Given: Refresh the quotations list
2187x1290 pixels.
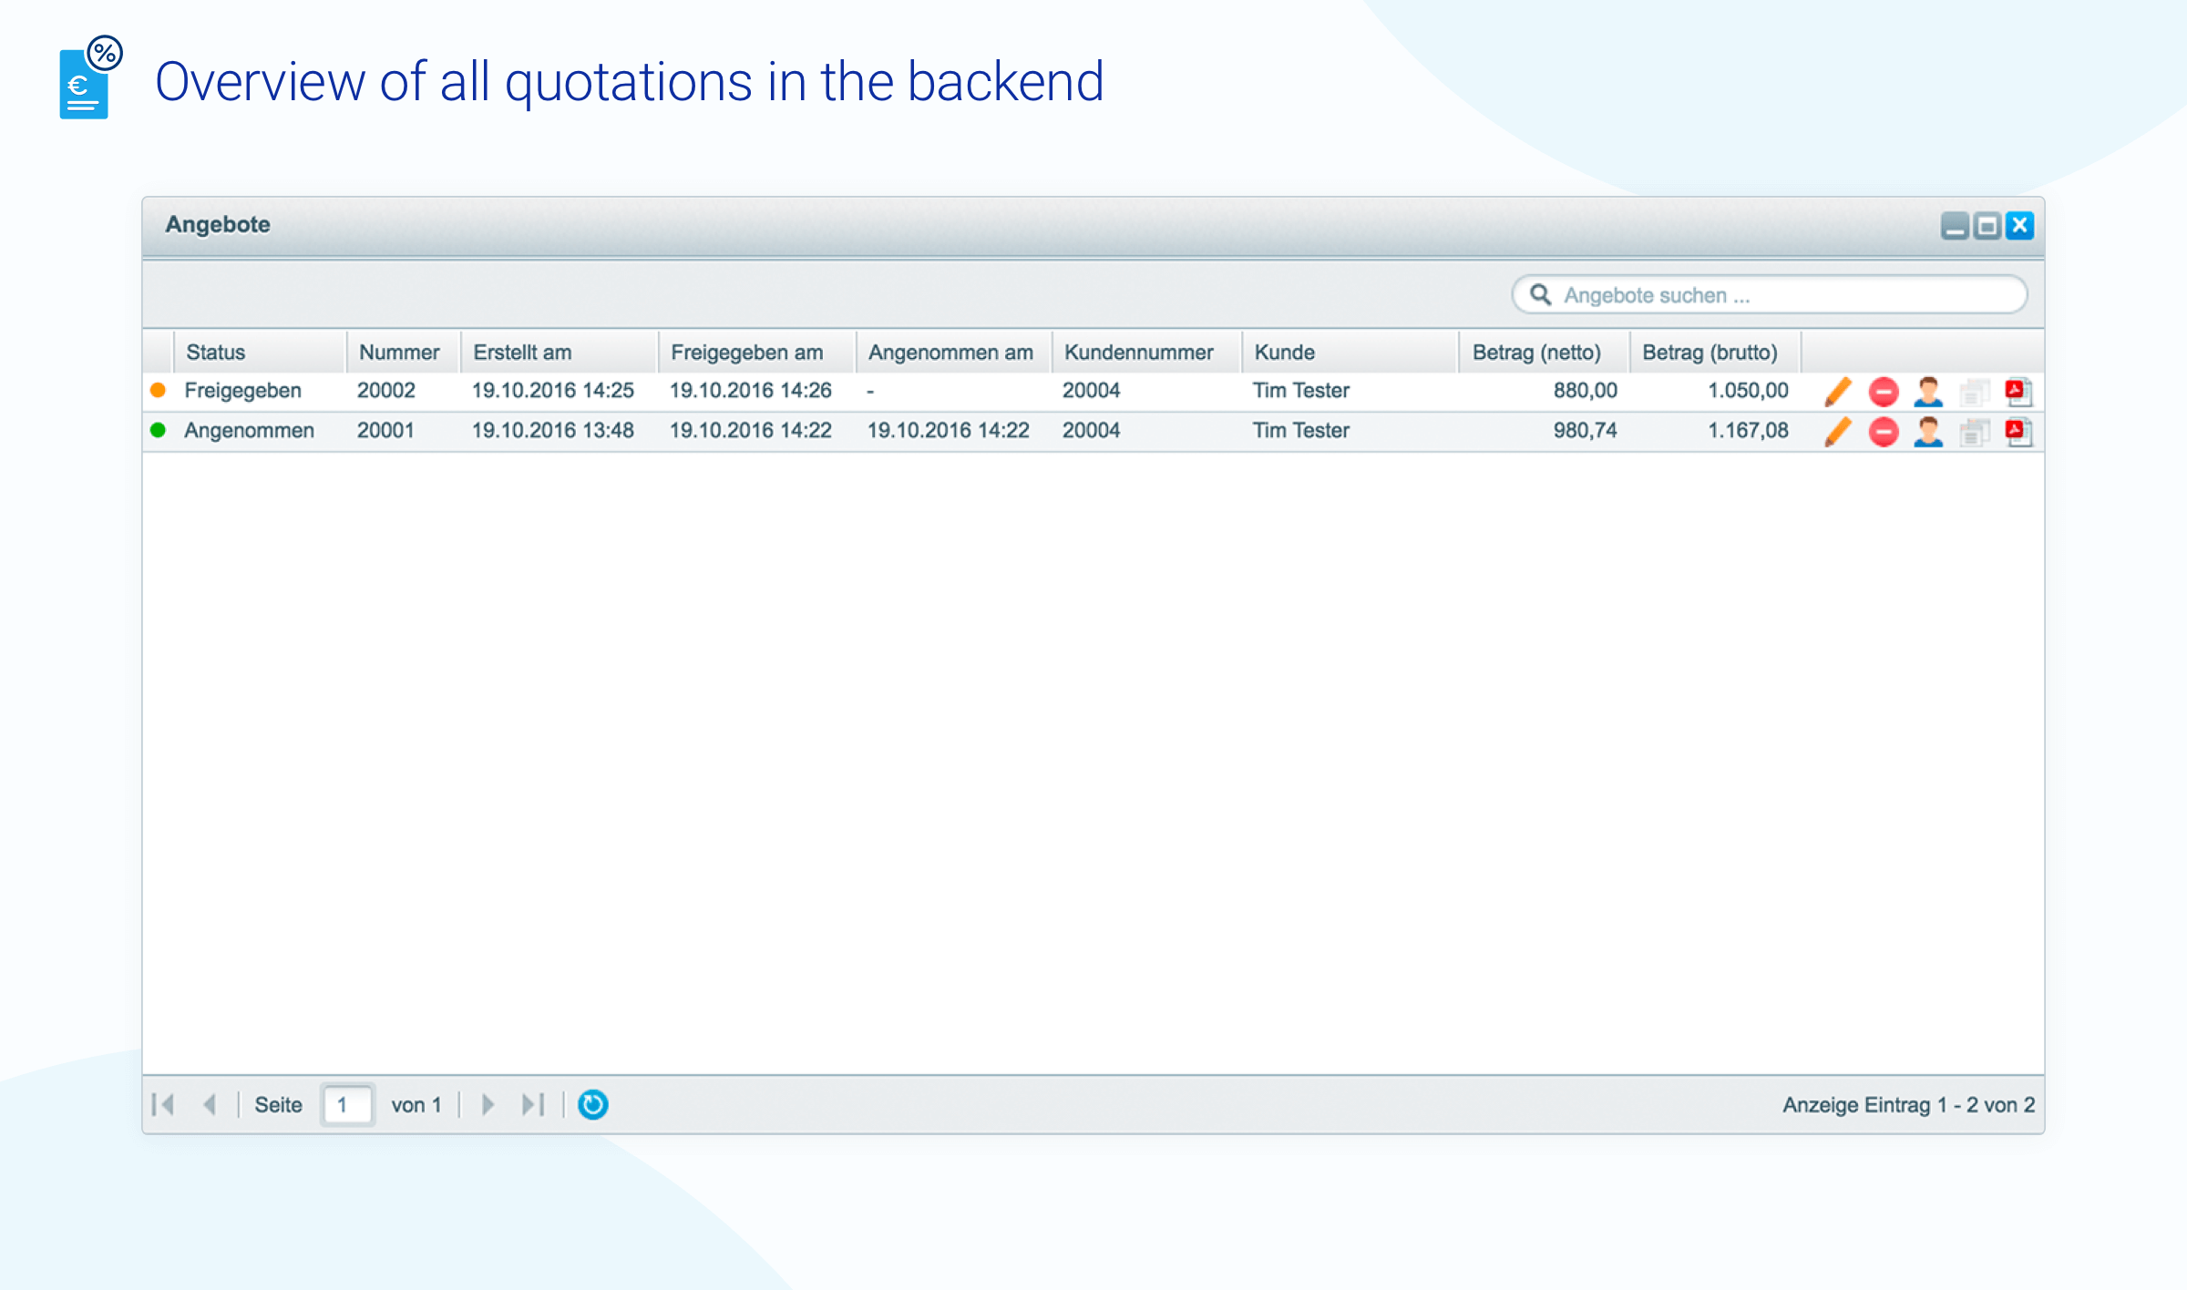Looking at the screenshot, I should point(592,1105).
